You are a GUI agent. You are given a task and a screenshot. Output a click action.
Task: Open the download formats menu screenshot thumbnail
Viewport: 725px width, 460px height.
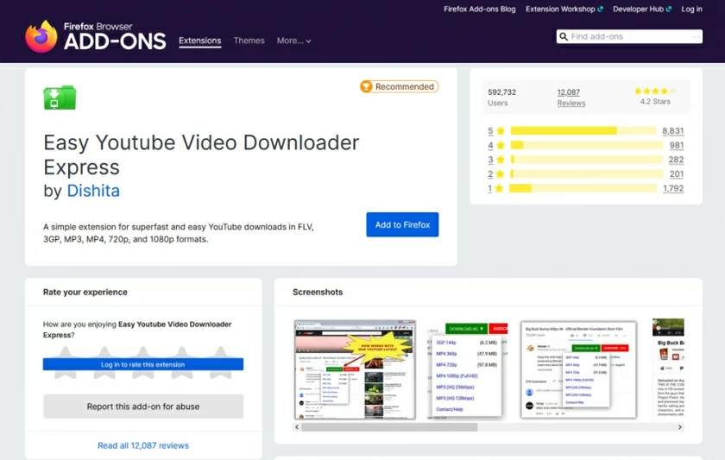467,369
